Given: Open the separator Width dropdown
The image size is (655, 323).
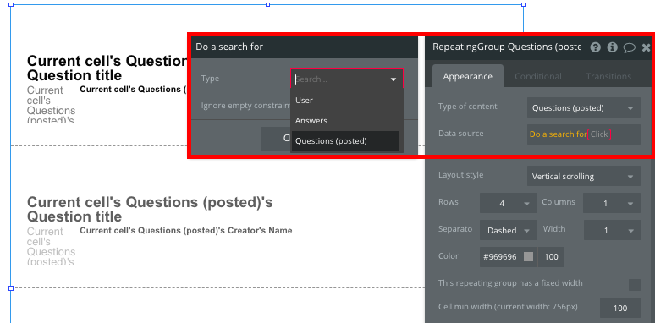Looking at the screenshot, I should pos(612,230).
